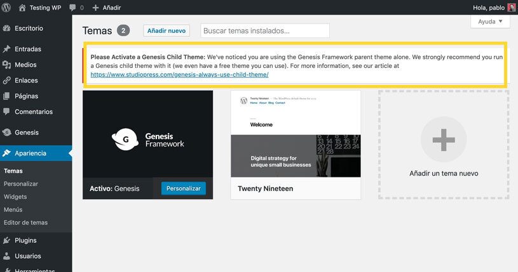Click Personalizar button on Genesis theme
Viewport: 518px width, 272px height.
pyautogui.click(x=183, y=188)
